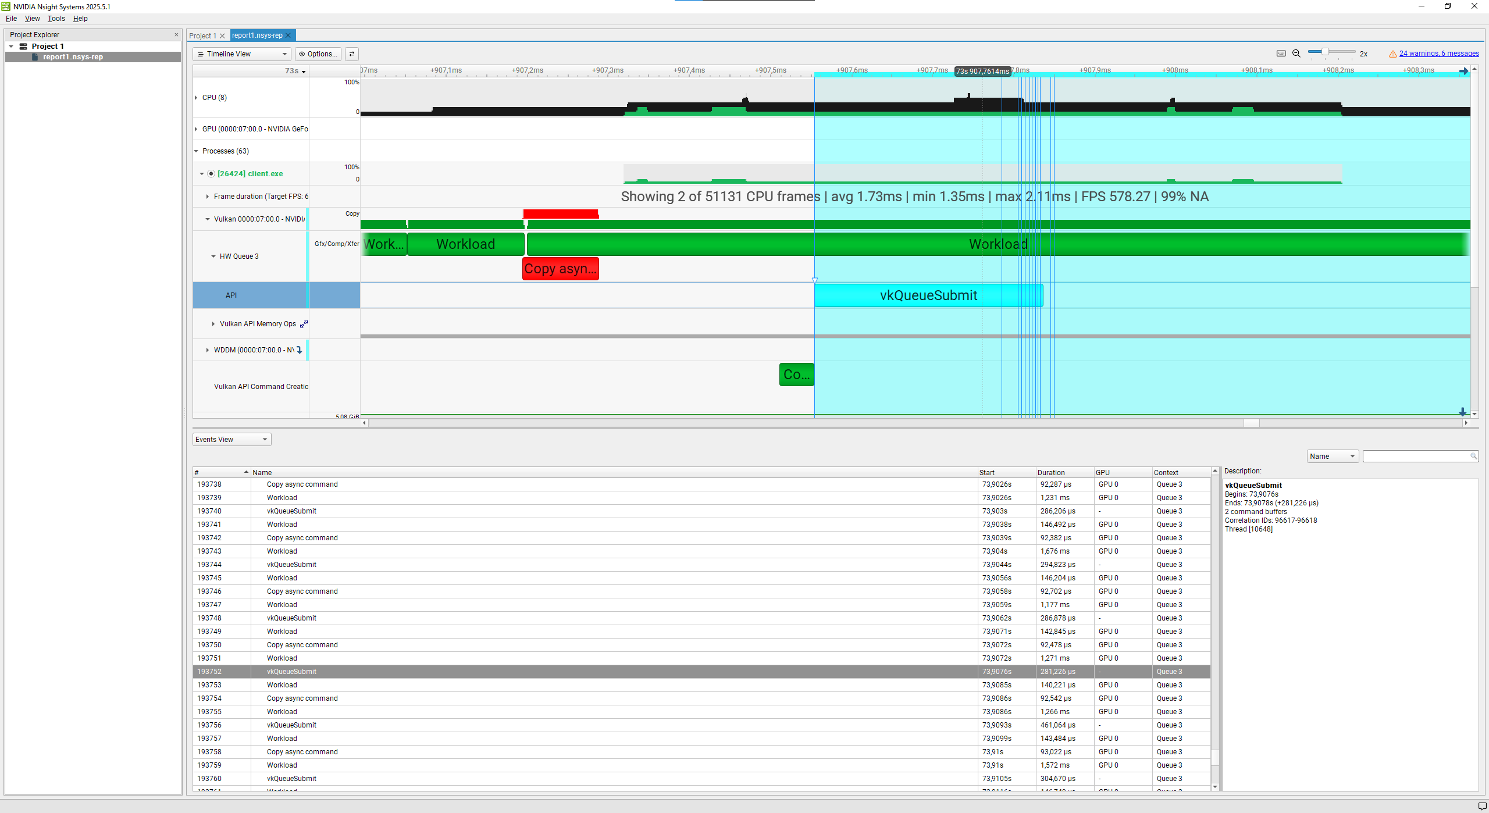1489x813 pixels.
Task: Click the swap arrows toolbar button
Action: [351, 54]
